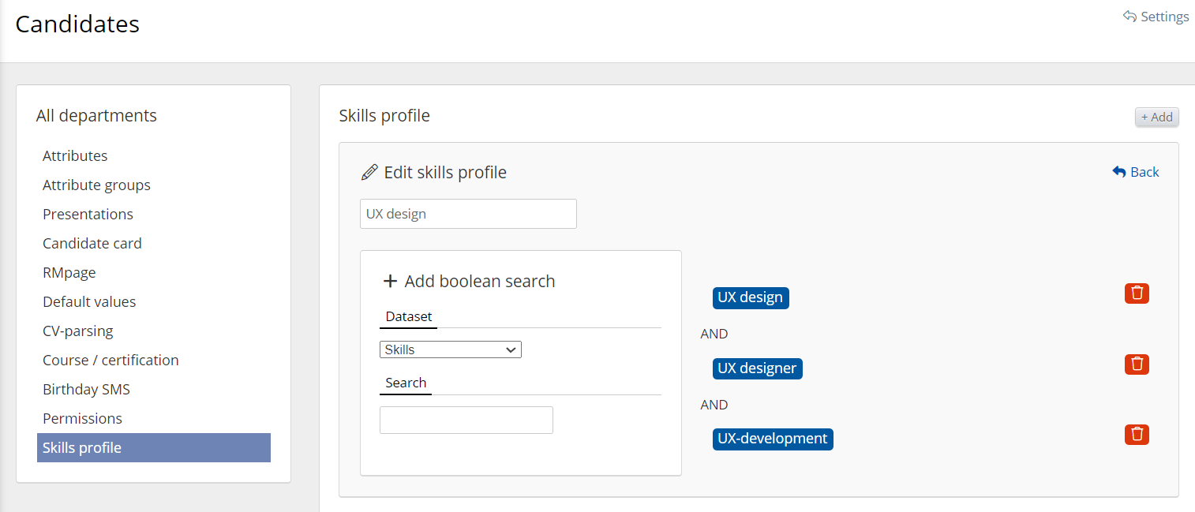Select Permissions in the sidebar
Image resolution: width=1195 pixels, height=512 pixels.
pos(82,419)
